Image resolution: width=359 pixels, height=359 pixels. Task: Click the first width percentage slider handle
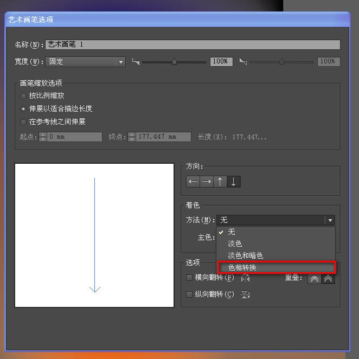point(174,61)
